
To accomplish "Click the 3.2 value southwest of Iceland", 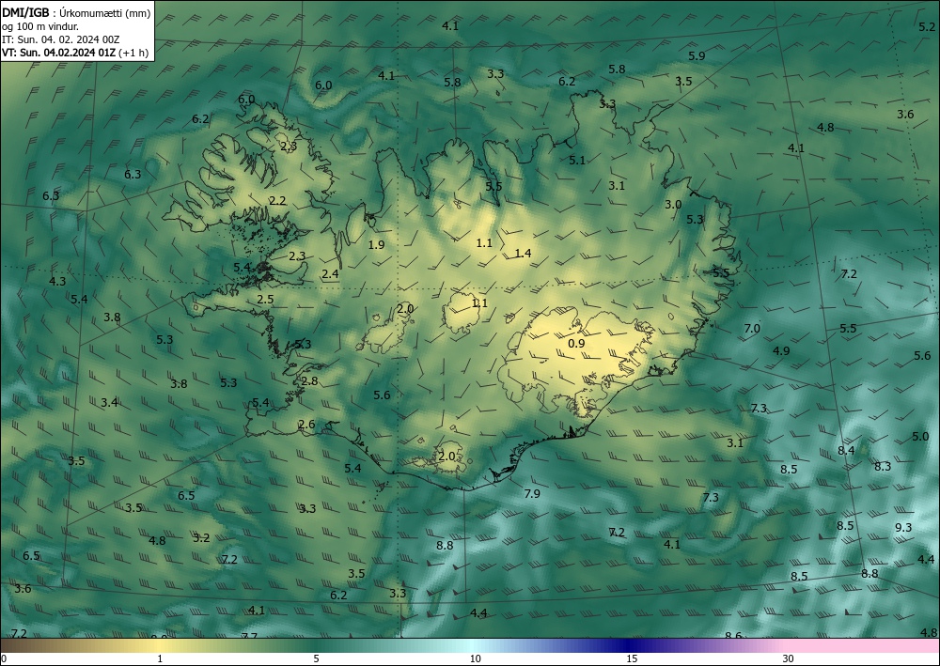I will tap(201, 538).
